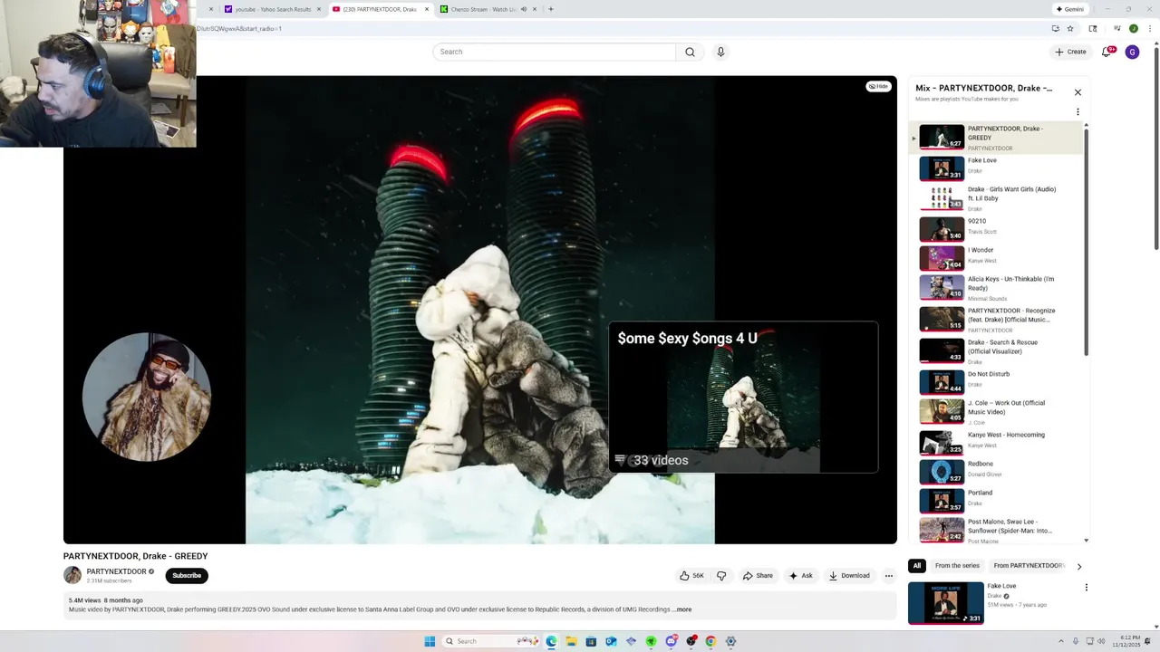Play PARTYNEXTDOOR - Recognize feat. Drake
This screenshot has height=652, width=1160.
[995, 319]
